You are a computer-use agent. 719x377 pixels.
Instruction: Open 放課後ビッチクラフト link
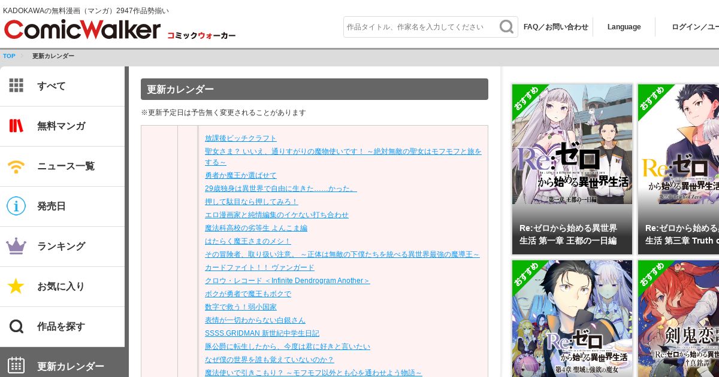coord(241,138)
